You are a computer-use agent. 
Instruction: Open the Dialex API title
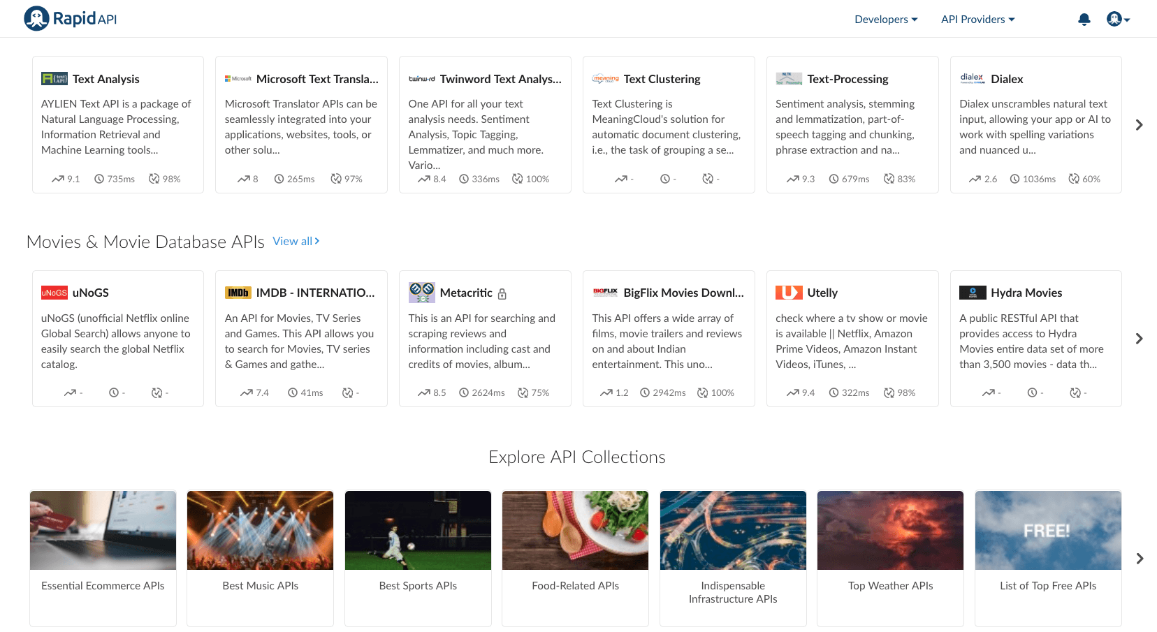[1007, 79]
